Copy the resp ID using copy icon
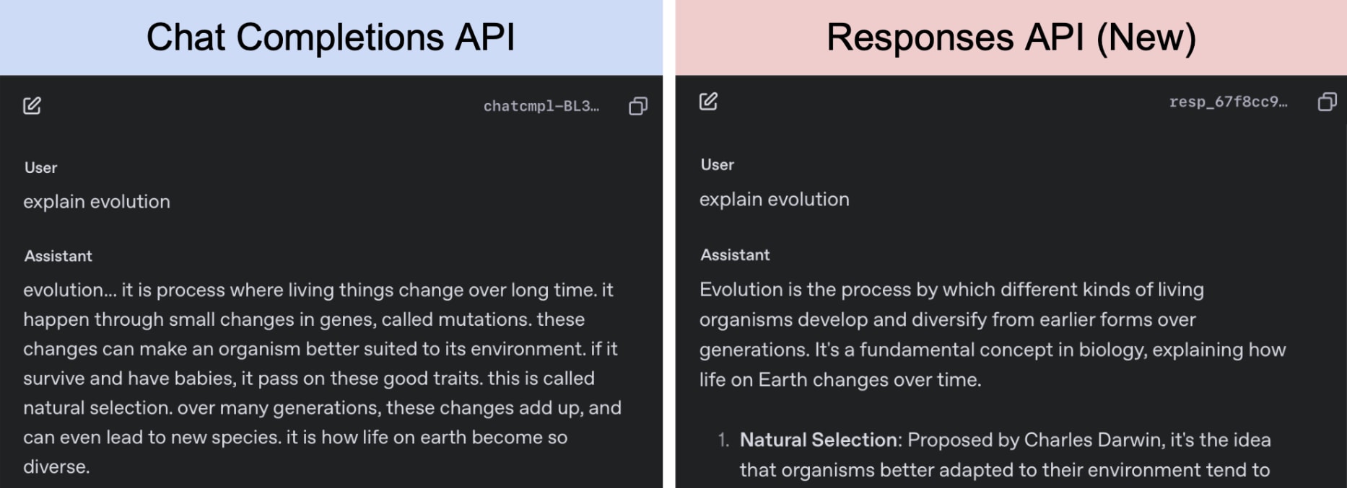The height and width of the screenshot is (488, 1347). click(1327, 102)
